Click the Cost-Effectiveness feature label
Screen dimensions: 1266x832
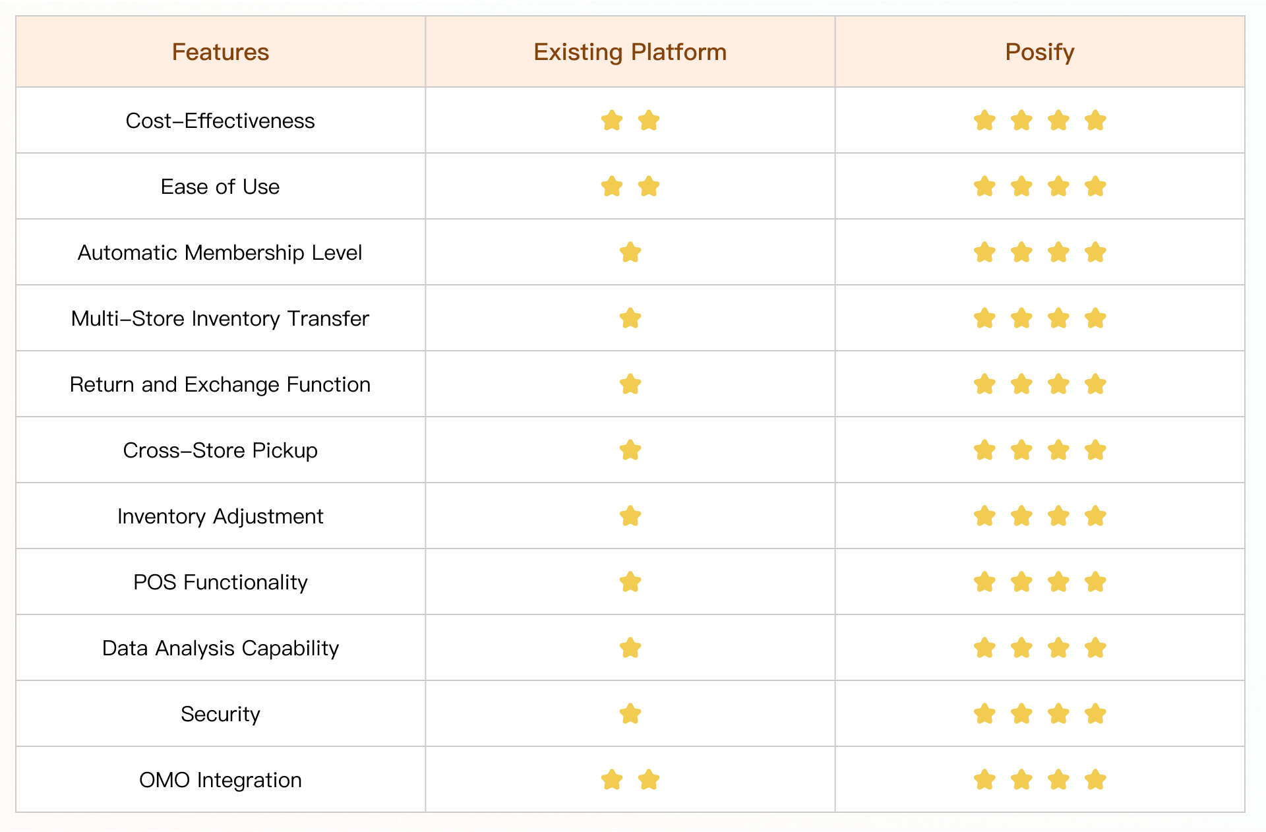point(220,121)
